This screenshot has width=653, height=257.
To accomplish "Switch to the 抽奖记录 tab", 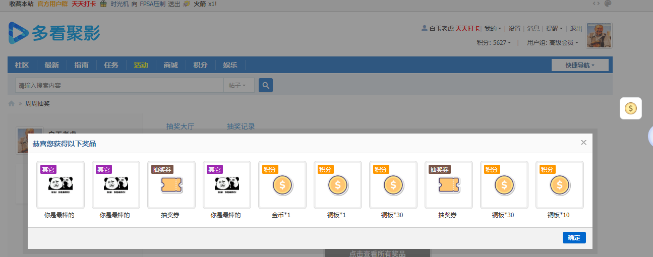I will pyautogui.click(x=241, y=126).
